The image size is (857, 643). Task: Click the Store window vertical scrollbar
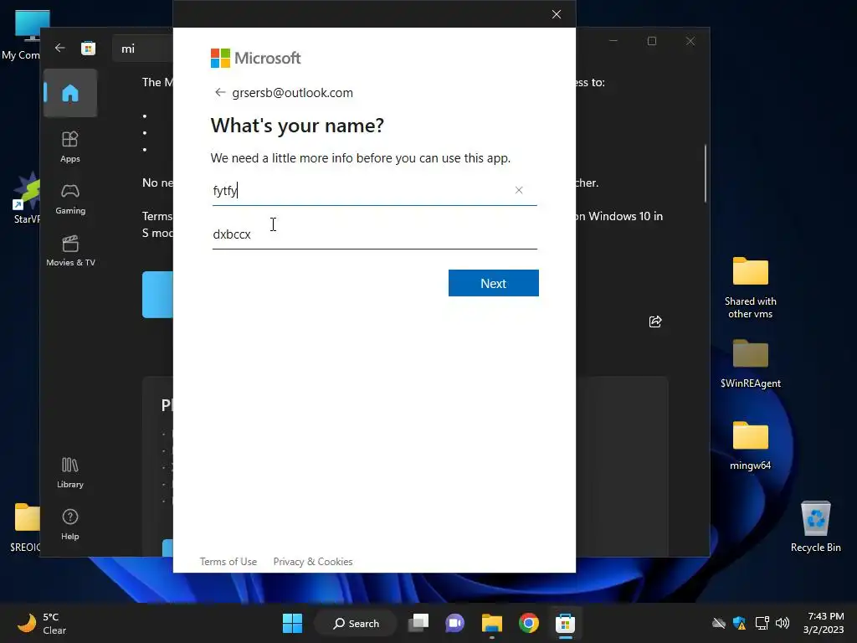click(706, 173)
